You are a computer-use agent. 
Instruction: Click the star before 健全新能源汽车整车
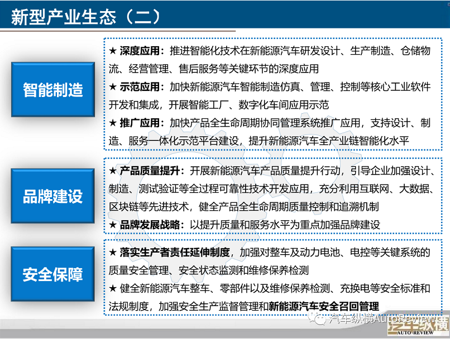click(x=113, y=288)
